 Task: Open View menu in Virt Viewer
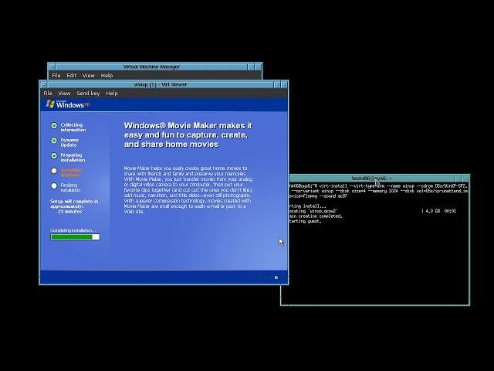[64, 93]
